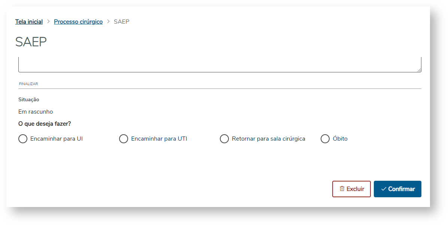
Task: Click the Situação field label
Action: click(x=29, y=100)
